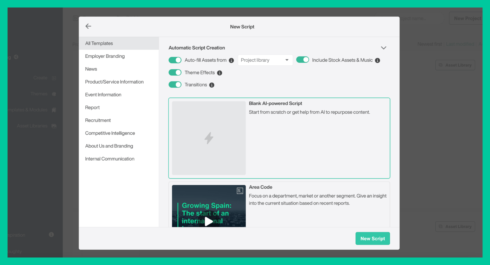Switch off the Transitions toggle
490x265 pixels.
pyautogui.click(x=175, y=85)
